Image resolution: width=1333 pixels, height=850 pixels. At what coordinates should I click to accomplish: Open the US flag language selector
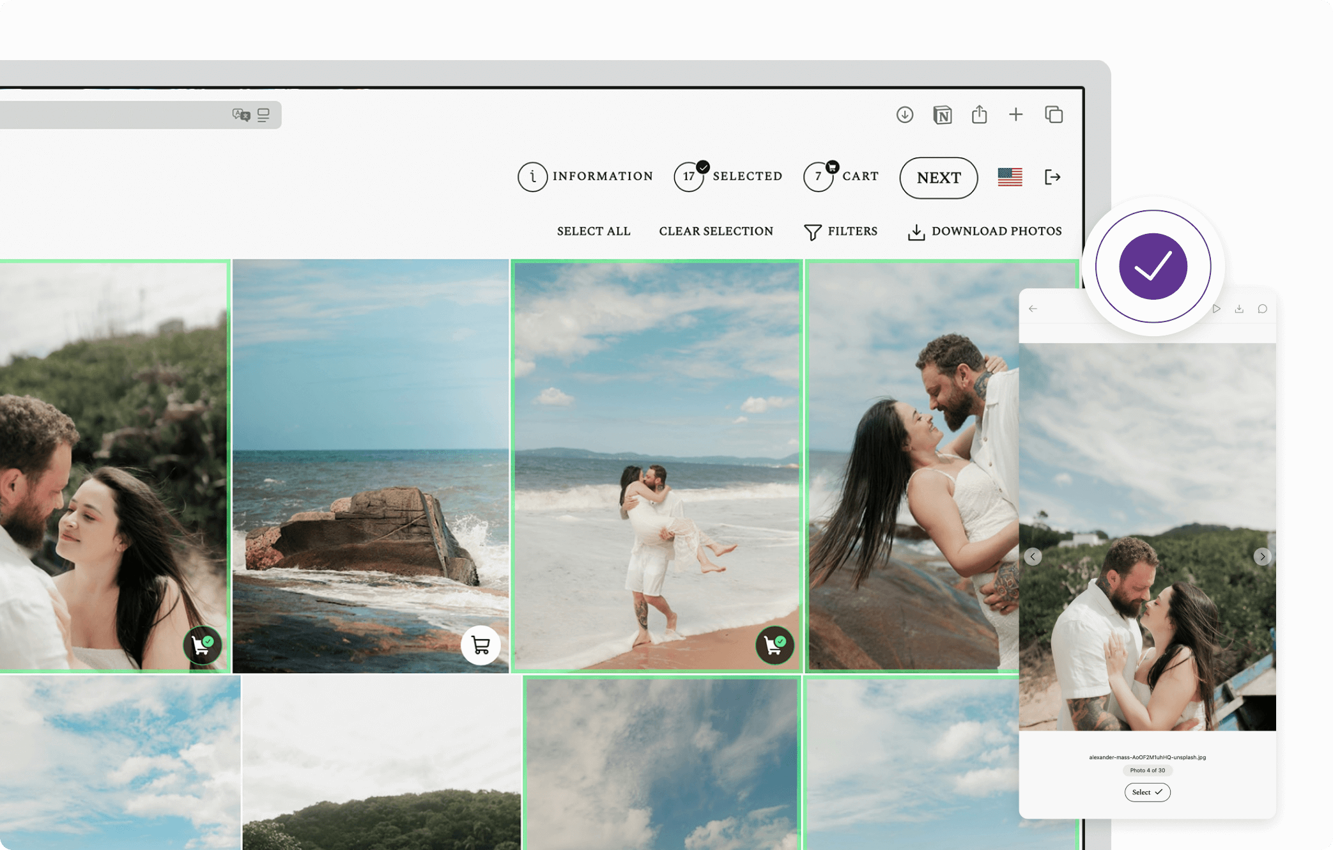coord(1010,177)
